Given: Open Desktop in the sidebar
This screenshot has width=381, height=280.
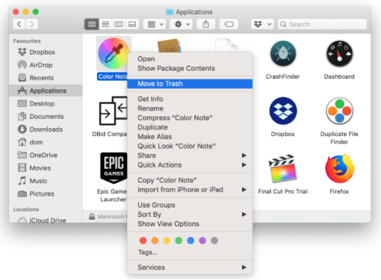Looking at the screenshot, I should point(46,104).
